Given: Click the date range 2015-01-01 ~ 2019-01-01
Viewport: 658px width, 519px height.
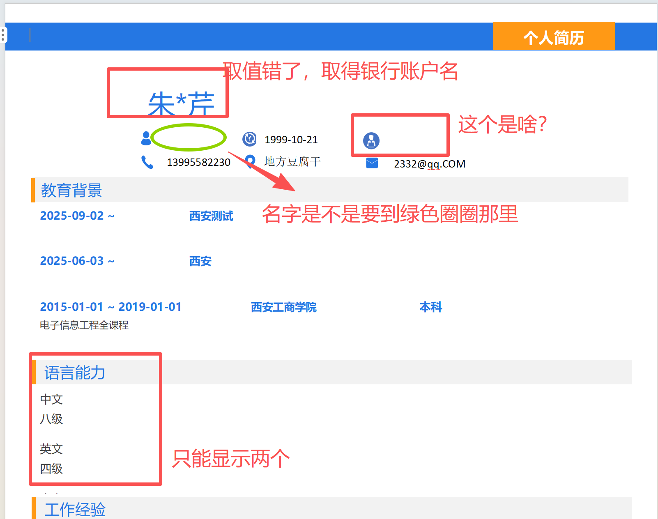Looking at the screenshot, I should [110, 307].
